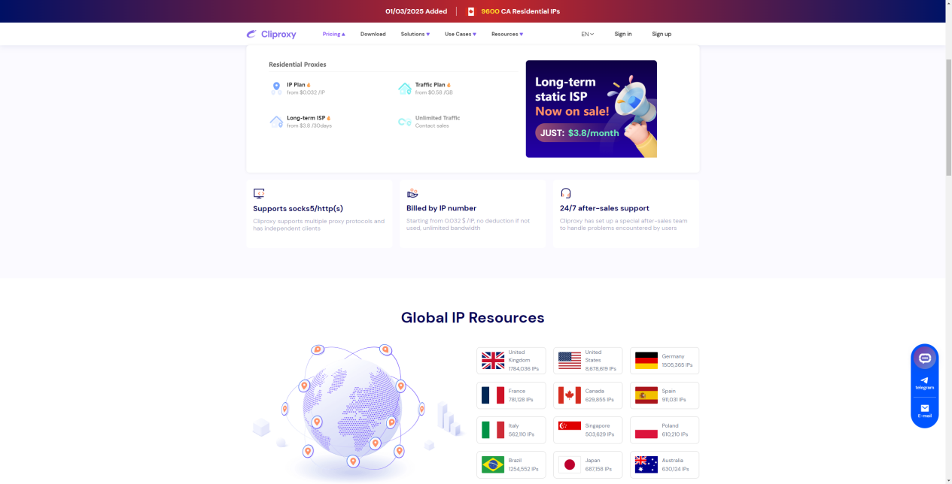Open the Telegram contact icon
Screen dimensions: 952x484
[x=924, y=383]
